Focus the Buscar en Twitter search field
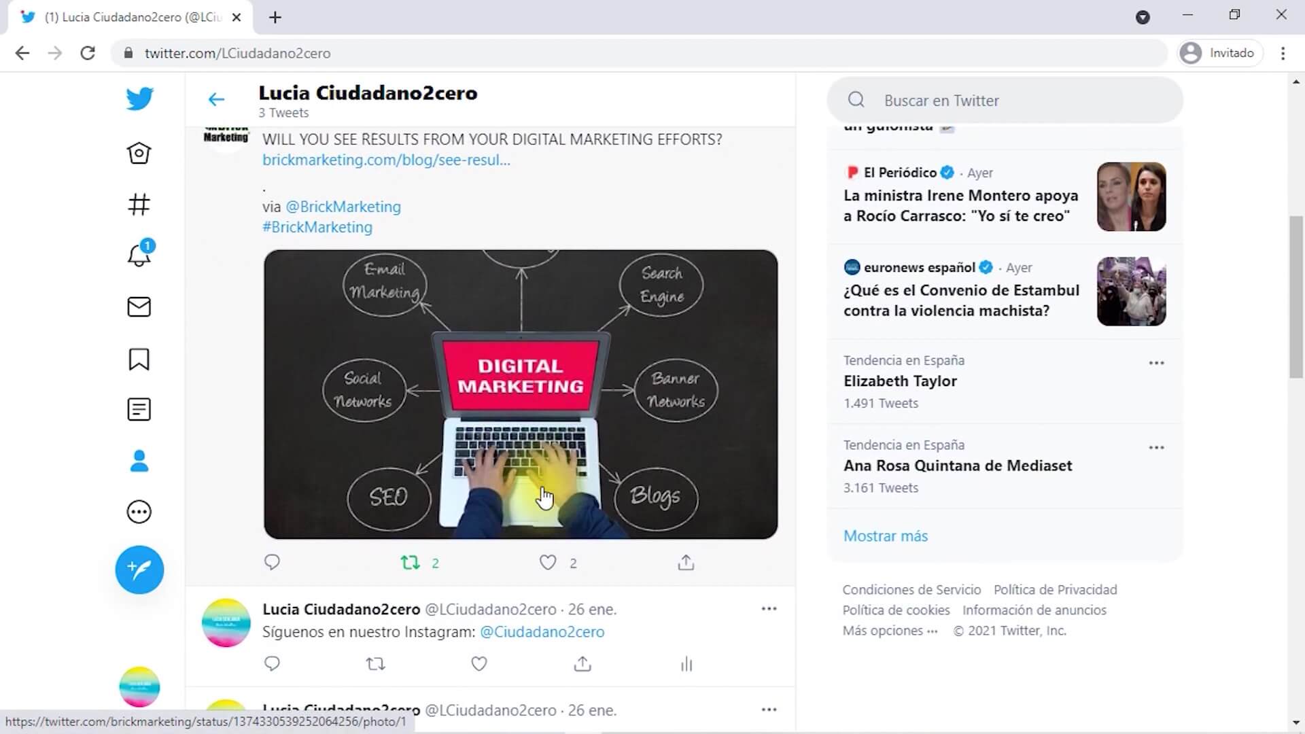 (x=1005, y=101)
